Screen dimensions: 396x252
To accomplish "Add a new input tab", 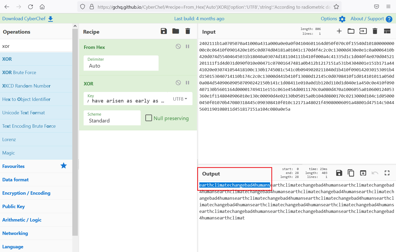I will pyautogui.click(x=339, y=31).
